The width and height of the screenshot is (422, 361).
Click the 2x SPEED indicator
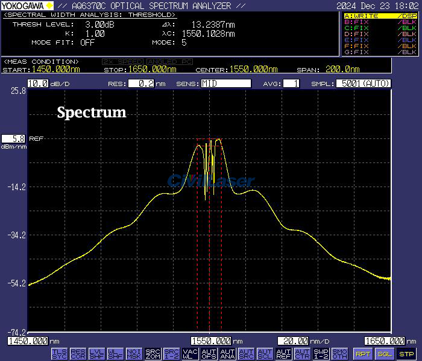pos(122,62)
